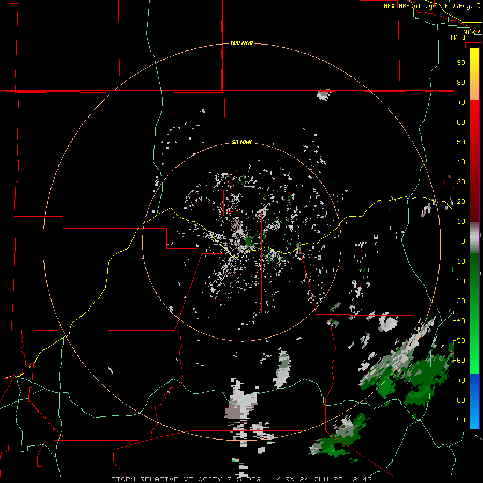Click the blue bottom segment of color bar
Viewport: 483px width, 483px height.
tap(474, 401)
